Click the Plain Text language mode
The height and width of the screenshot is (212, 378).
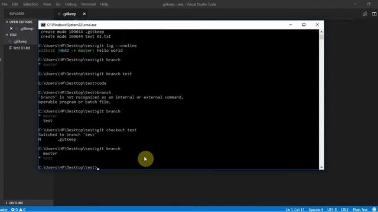tap(360, 210)
